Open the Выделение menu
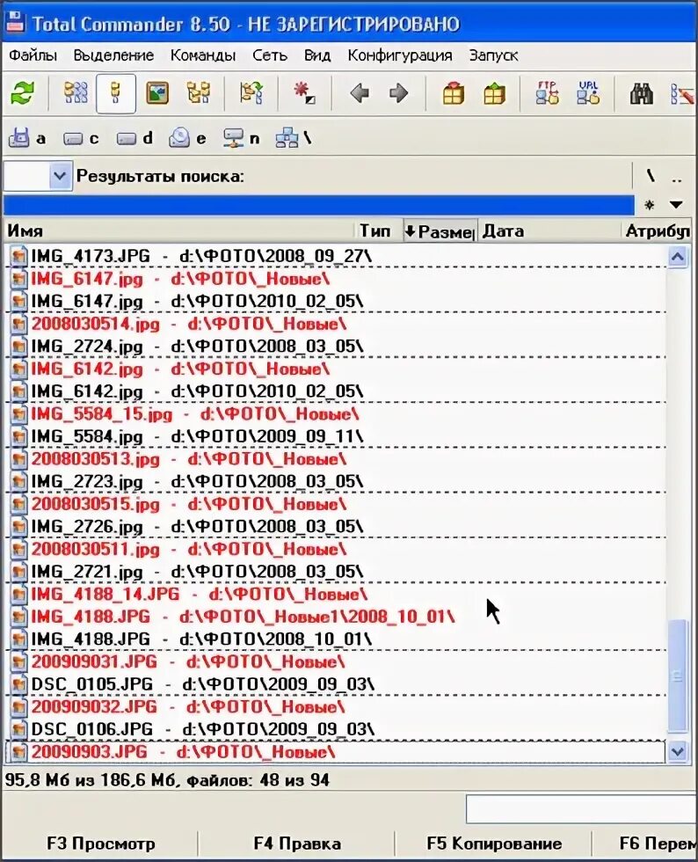 pyautogui.click(x=113, y=55)
